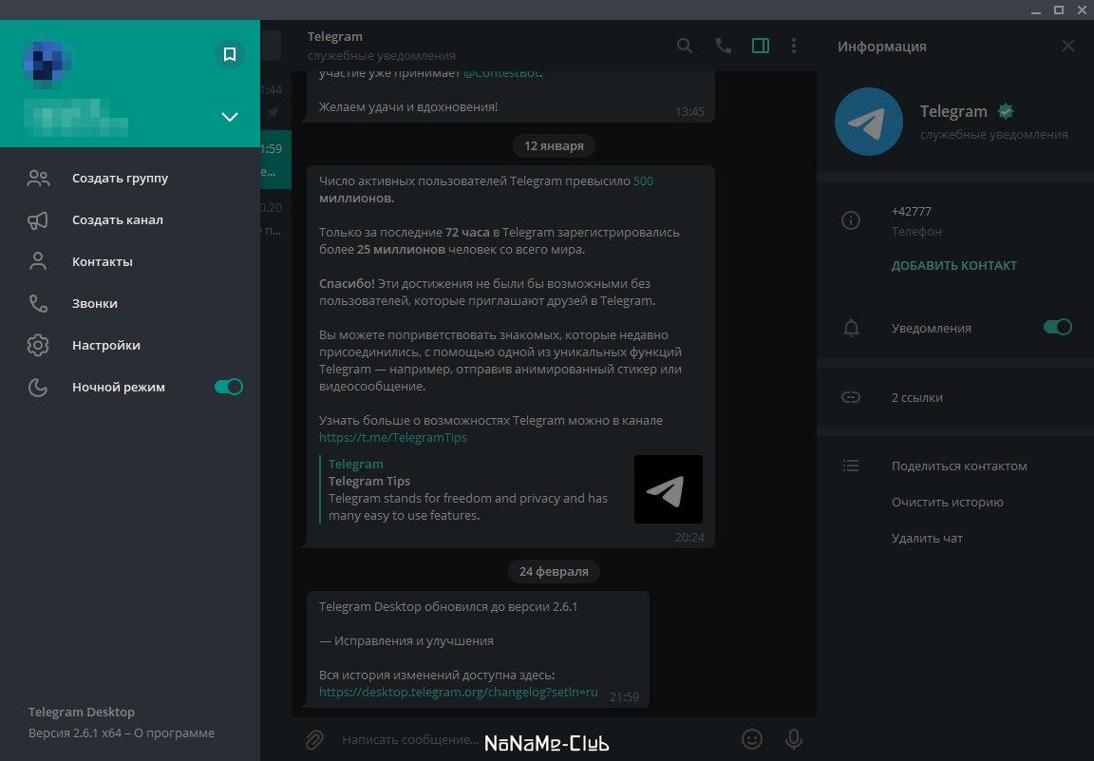Click the Уведомления label
Screen dimensions: 1094x761
pyautogui.click(x=932, y=328)
